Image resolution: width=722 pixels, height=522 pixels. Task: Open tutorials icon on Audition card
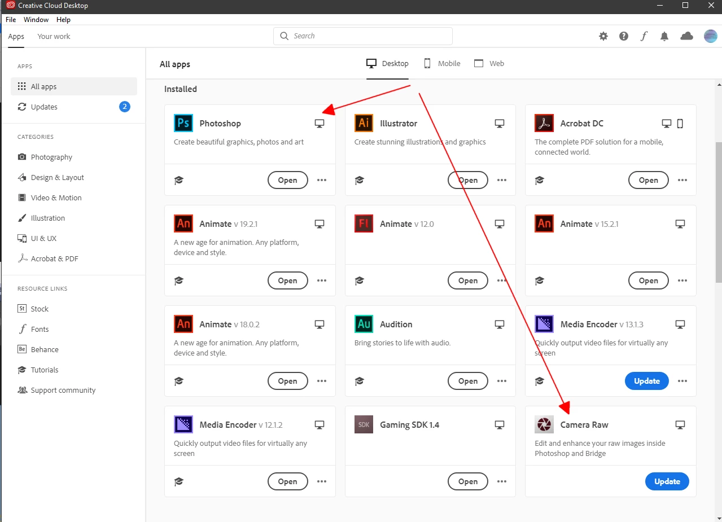pyautogui.click(x=359, y=381)
